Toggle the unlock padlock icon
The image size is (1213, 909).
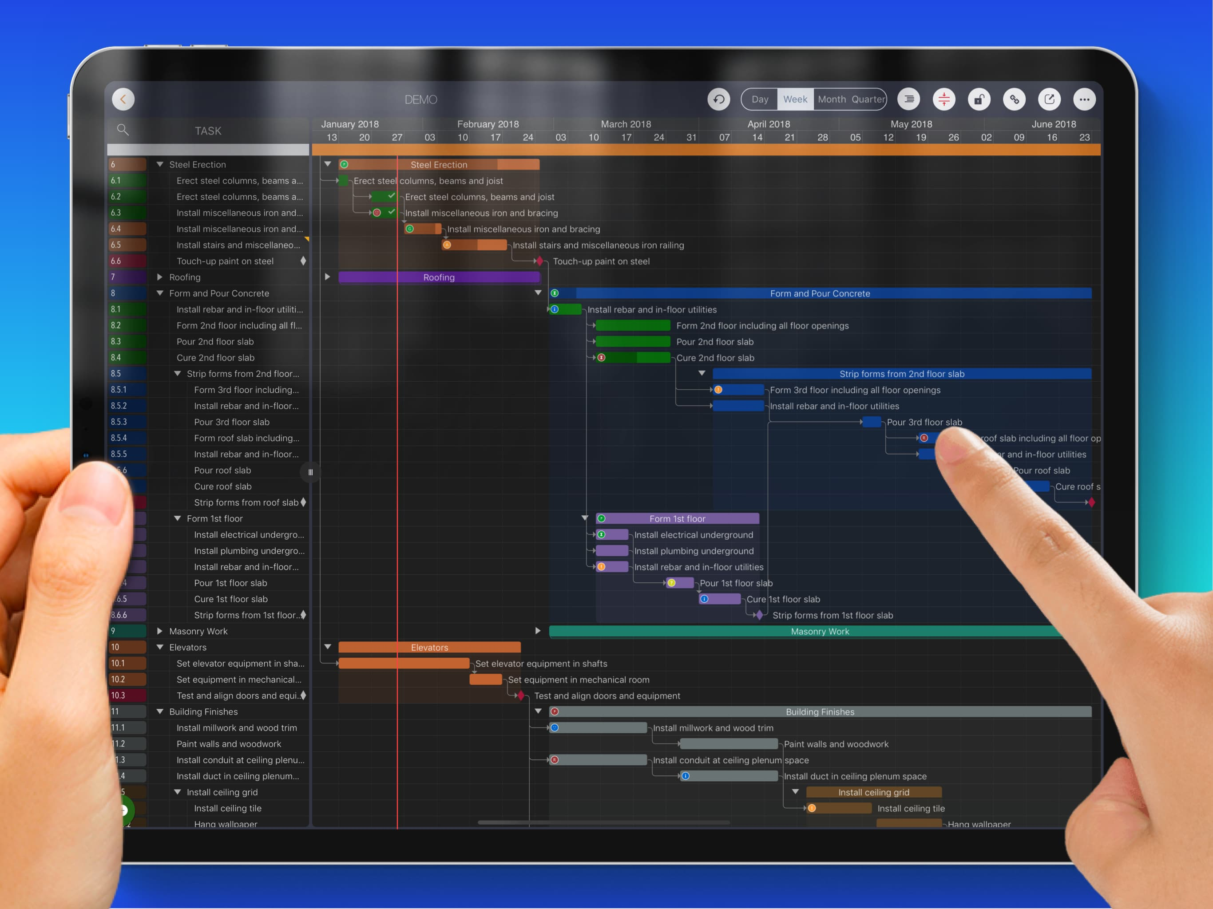pos(979,99)
